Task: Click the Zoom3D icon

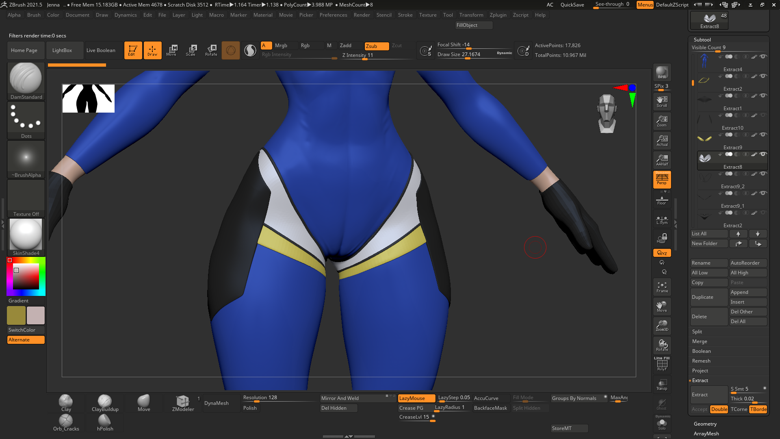Action: tap(662, 326)
